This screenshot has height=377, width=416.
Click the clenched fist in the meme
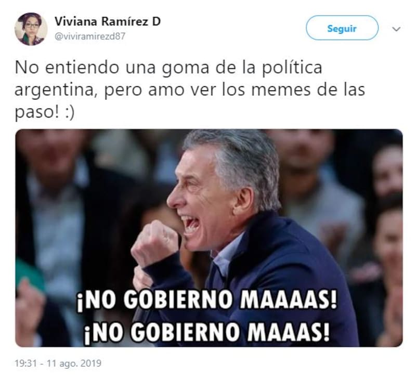pos(154,243)
